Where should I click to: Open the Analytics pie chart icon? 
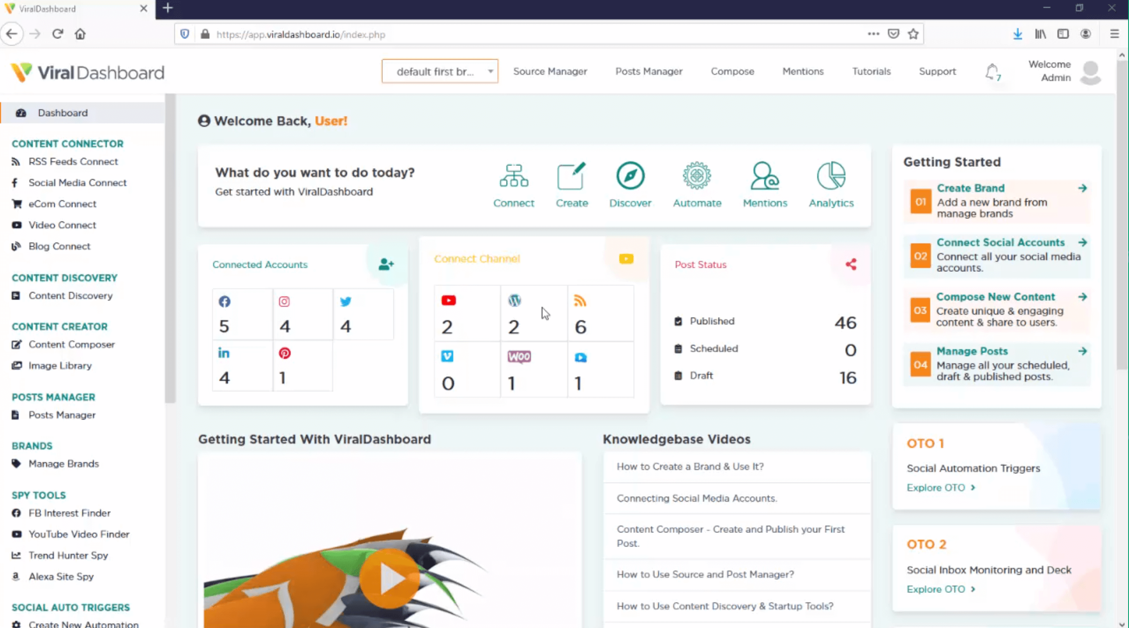point(831,175)
